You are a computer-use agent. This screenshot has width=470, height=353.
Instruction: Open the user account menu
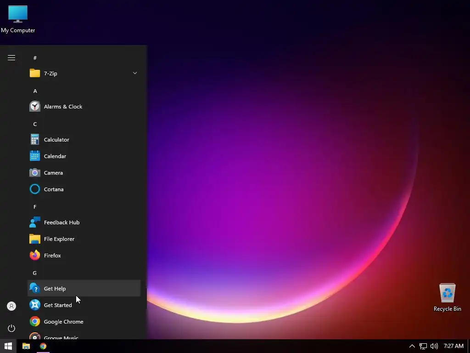[11, 306]
